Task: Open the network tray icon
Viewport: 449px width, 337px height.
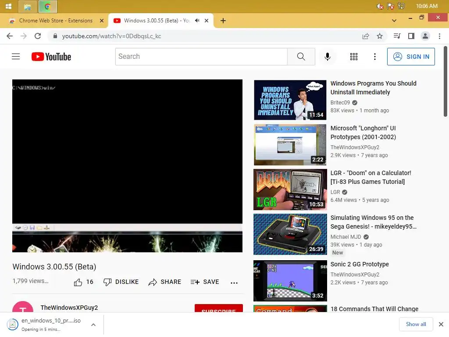Action: point(401,6)
